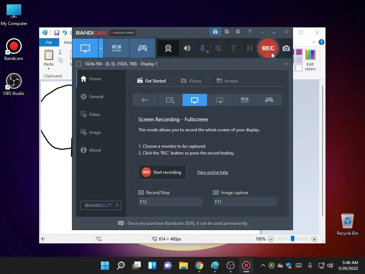365x274 pixels.
Task: Open the View online help link
Action: [x=212, y=172]
